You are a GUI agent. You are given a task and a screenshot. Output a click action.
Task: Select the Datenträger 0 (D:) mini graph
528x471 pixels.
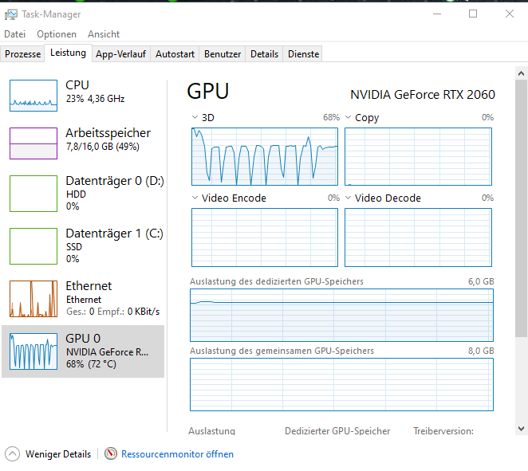point(33,194)
